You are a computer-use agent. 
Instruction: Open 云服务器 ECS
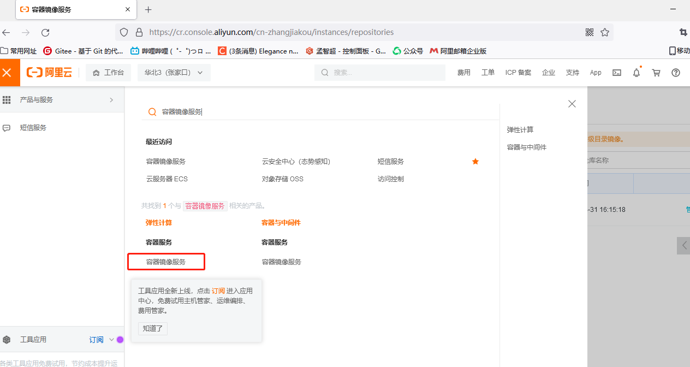pos(167,179)
